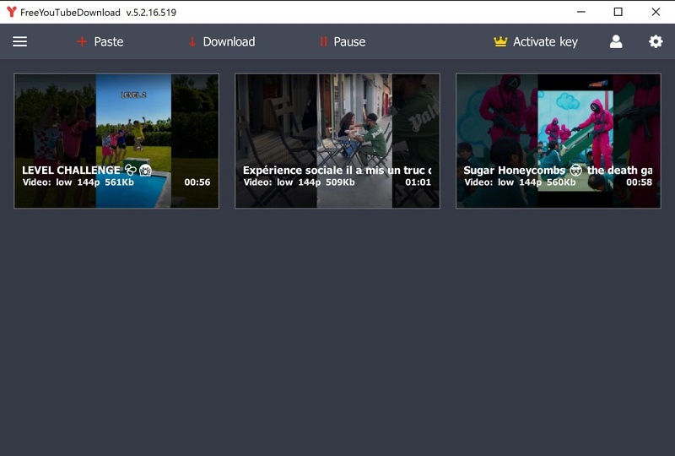Click the FreeYouTubeDownload logo icon in title bar
The image size is (675, 456).
(12, 12)
